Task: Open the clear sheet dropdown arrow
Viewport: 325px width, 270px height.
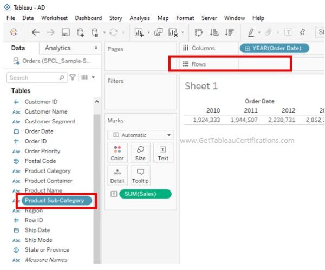Action: tap(183, 32)
